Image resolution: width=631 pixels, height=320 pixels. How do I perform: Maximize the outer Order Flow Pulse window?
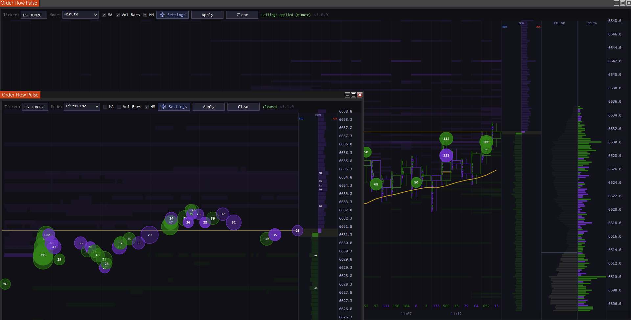coord(622,3)
